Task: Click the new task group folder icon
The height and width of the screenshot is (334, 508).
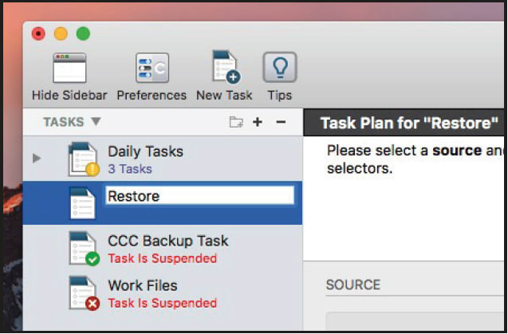Action: click(x=235, y=122)
